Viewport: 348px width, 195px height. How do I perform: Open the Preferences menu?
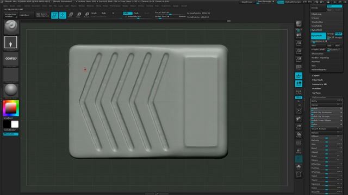[115, 6]
